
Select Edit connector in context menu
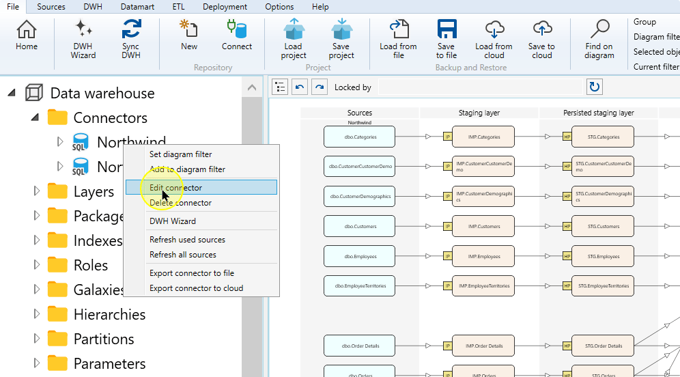tap(201, 187)
